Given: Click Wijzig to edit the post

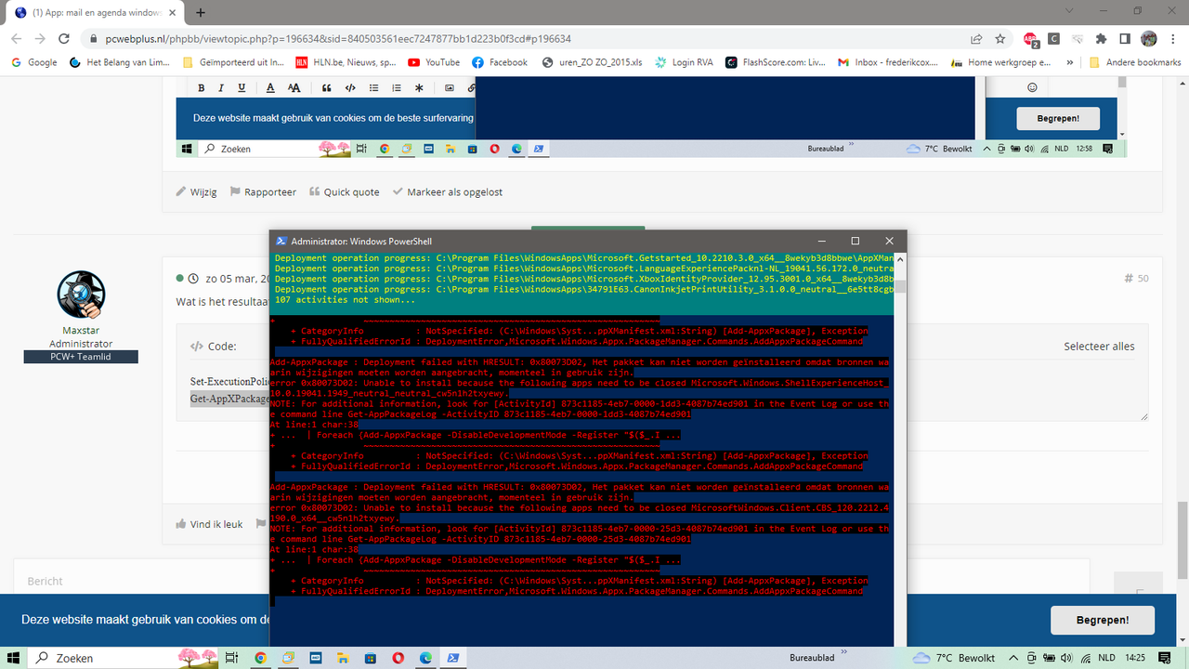Looking at the screenshot, I should (197, 192).
